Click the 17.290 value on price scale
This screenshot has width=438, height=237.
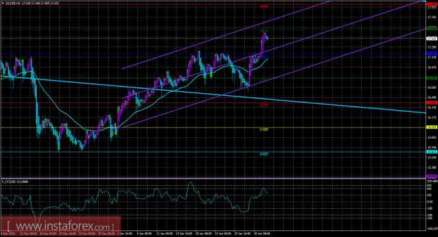(x=431, y=47)
